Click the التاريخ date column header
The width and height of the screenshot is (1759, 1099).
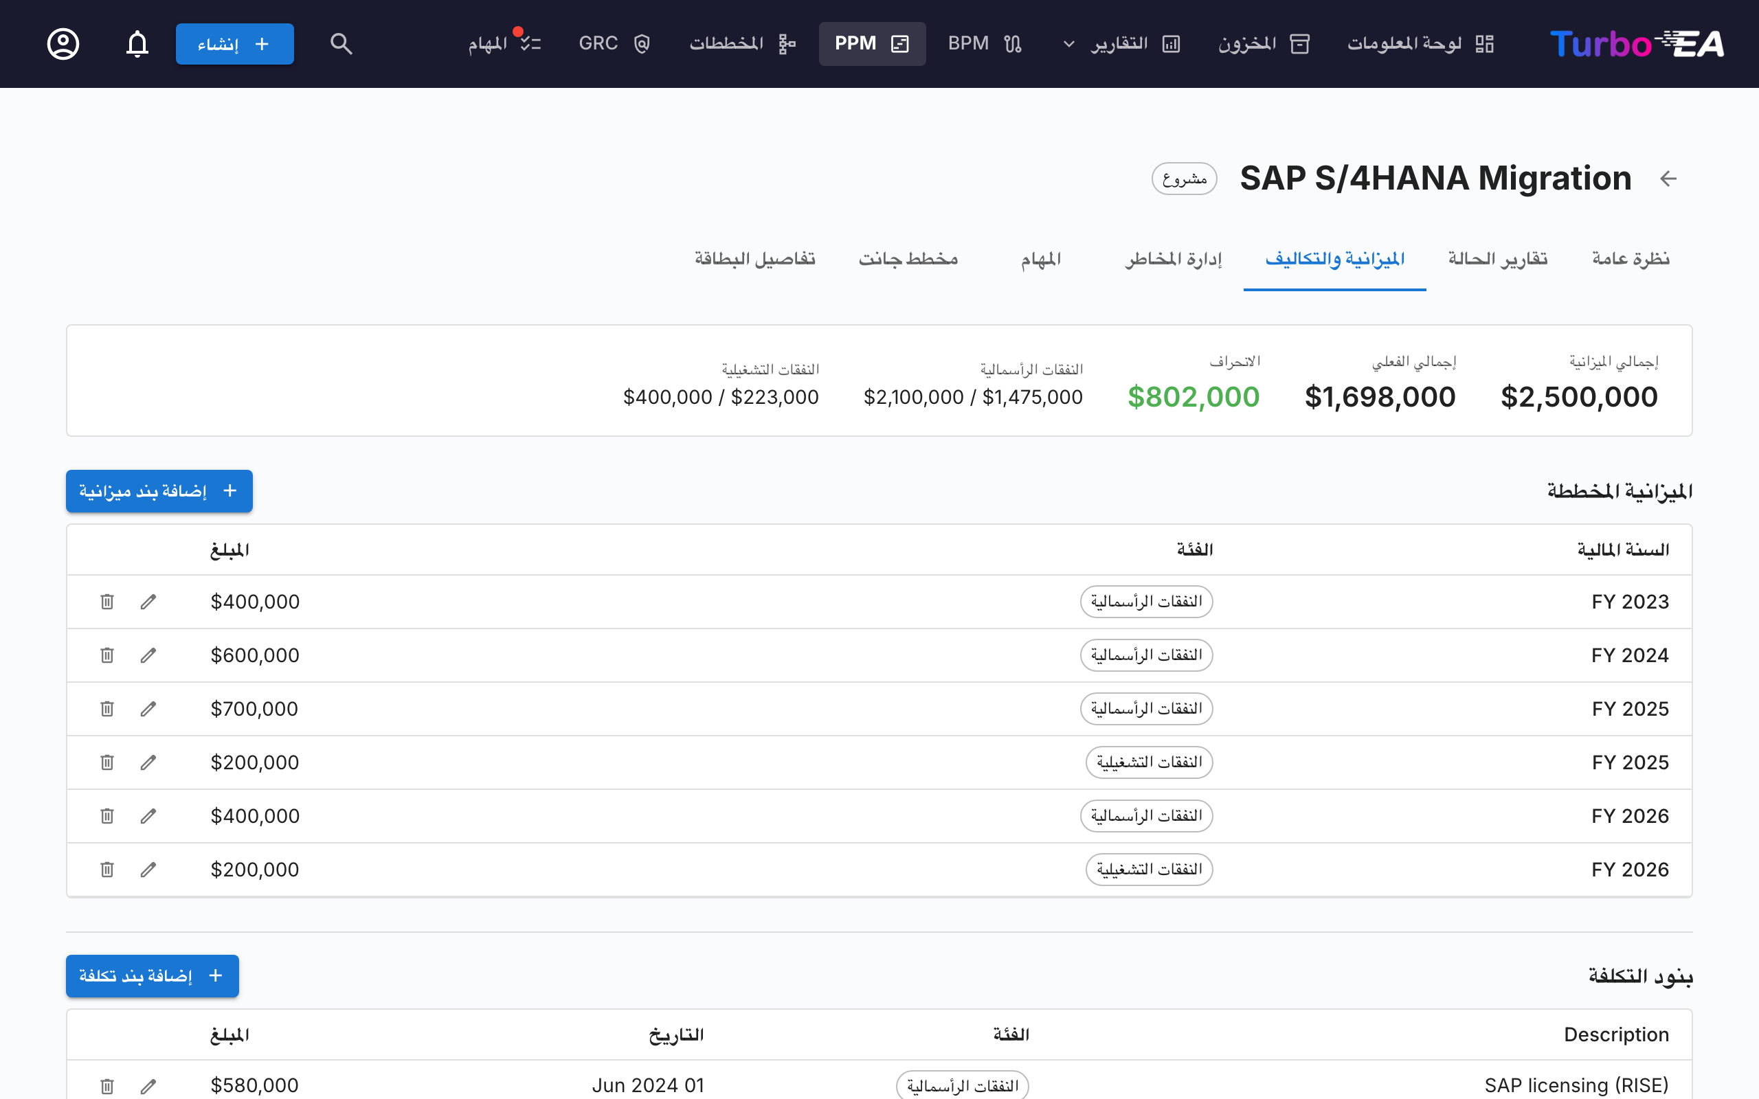(676, 1035)
